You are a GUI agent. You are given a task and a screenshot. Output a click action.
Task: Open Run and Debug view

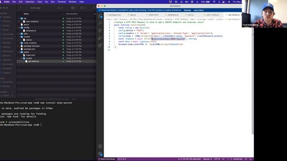coord(100,38)
